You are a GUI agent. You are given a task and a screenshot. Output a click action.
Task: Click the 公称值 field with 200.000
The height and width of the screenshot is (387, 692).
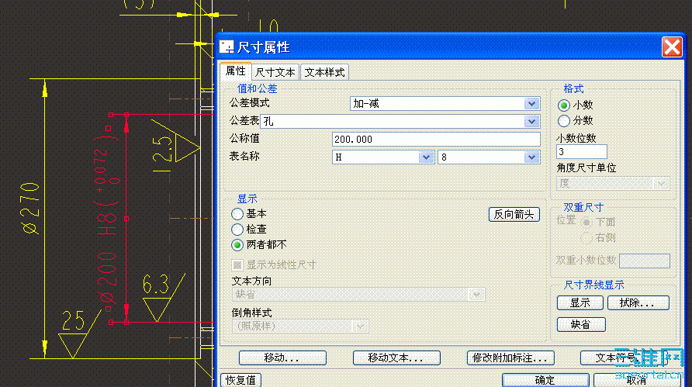[436, 140]
